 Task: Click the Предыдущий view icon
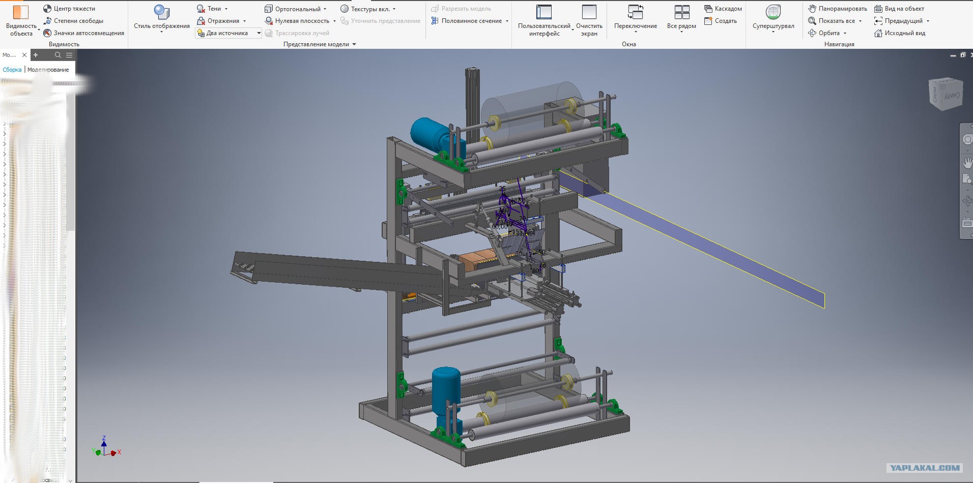pyautogui.click(x=878, y=21)
